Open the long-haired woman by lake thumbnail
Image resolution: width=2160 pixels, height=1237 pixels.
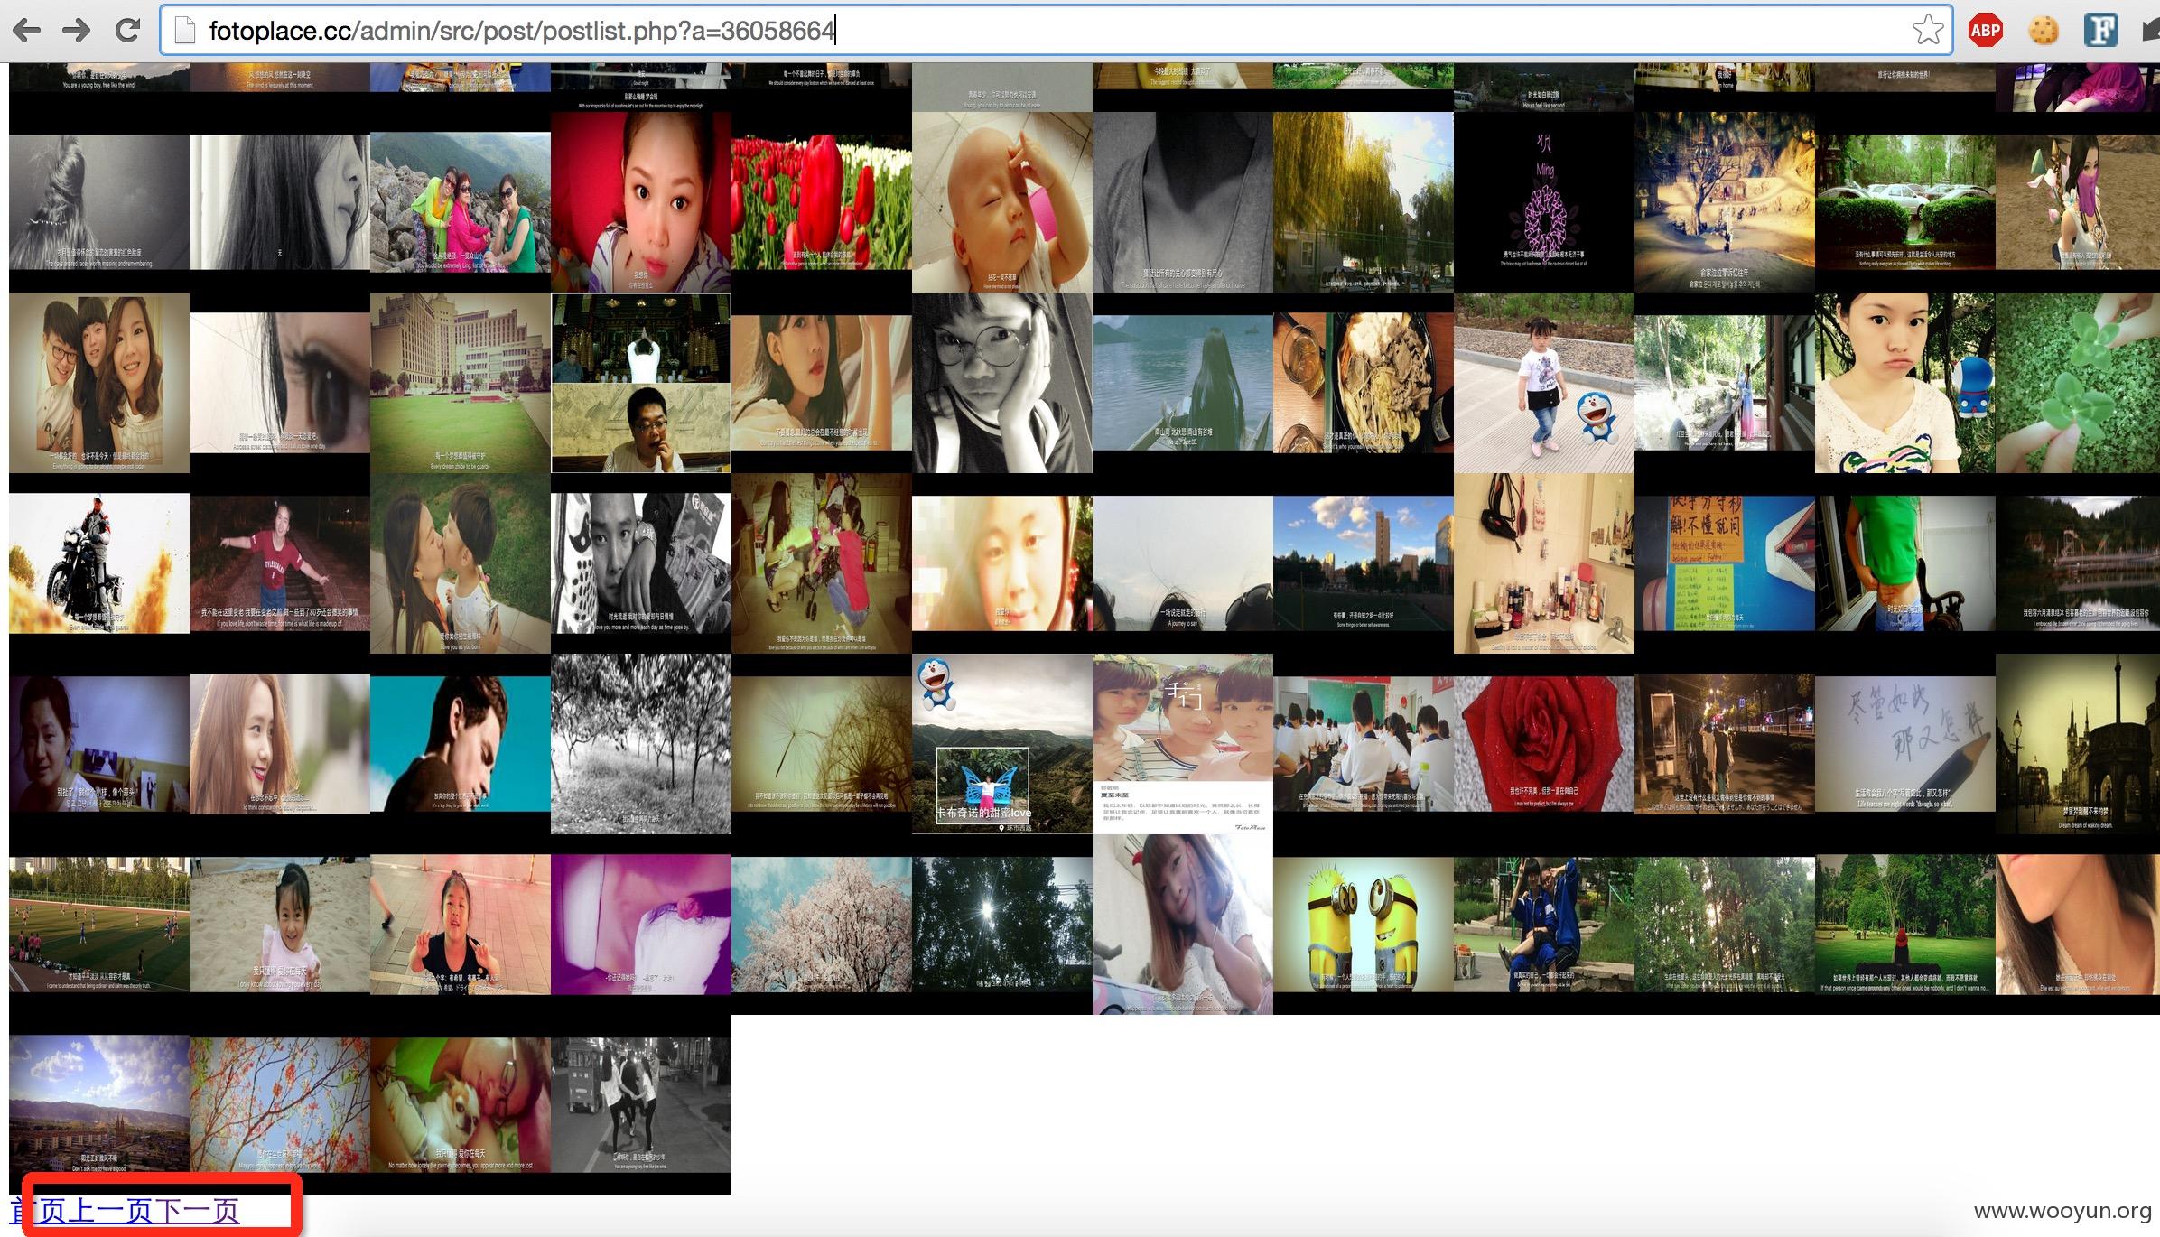[1183, 383]
